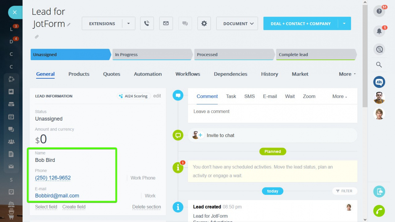The width and height of the screenshot is (395, 222).
Task: Open the calendar icon in left sidebar
Action: coord(11,117)
